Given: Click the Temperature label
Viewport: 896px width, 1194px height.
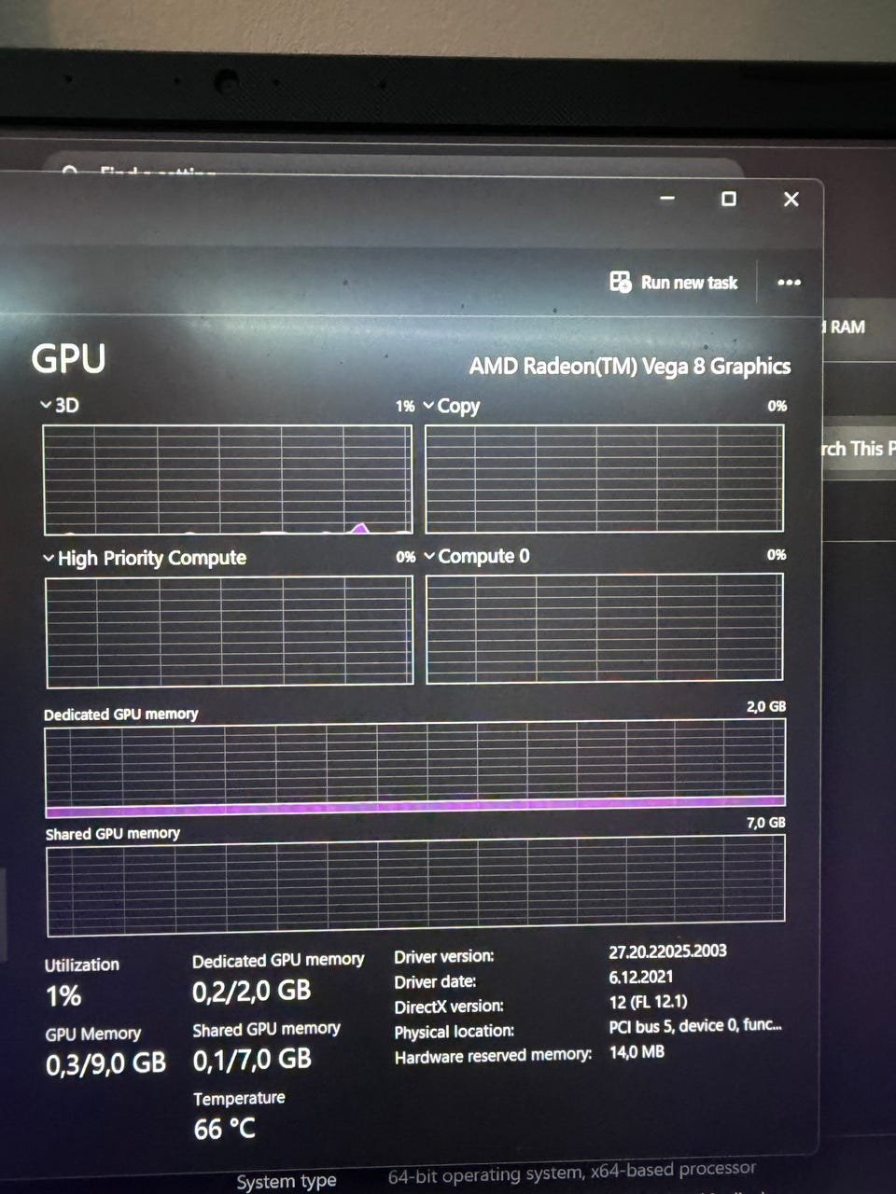Looking at the screenshot, I should 239,1098.
